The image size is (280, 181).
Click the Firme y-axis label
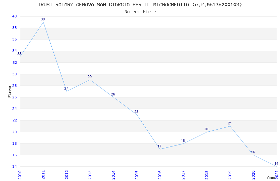pos(10,92)
